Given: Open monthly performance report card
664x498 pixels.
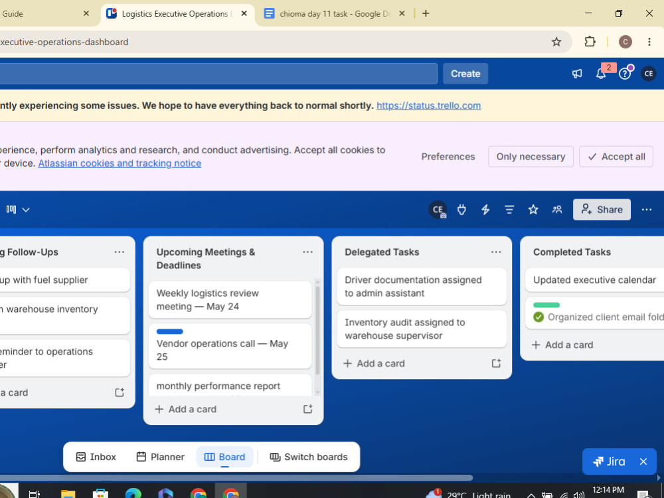Looking at the screenshot, I should (x=230, y=385).
